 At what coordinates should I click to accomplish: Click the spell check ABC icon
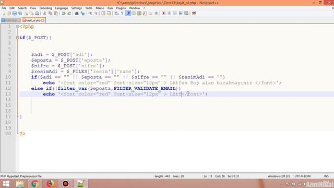[194, 14]
